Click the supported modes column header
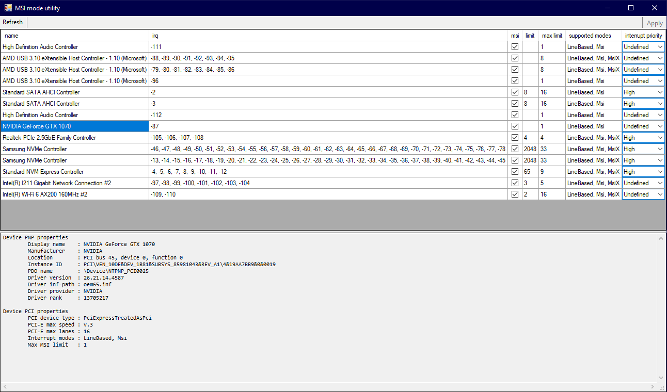This screenshot has width=667, height=392. (x=593, y=36)
